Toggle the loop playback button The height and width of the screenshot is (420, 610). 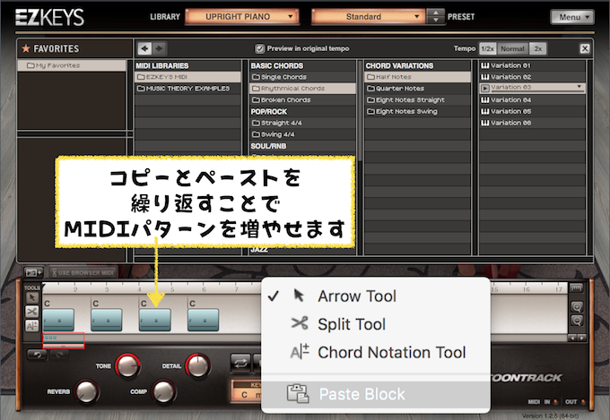point(240,363)
